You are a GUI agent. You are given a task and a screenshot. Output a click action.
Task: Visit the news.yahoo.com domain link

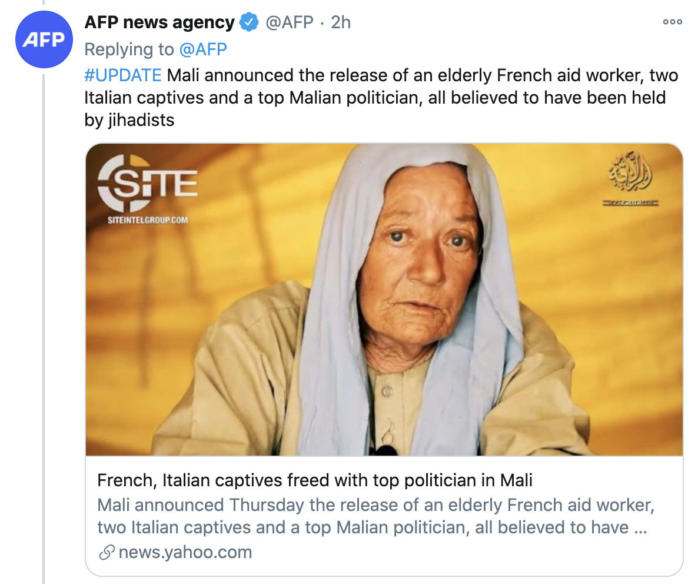185,552
